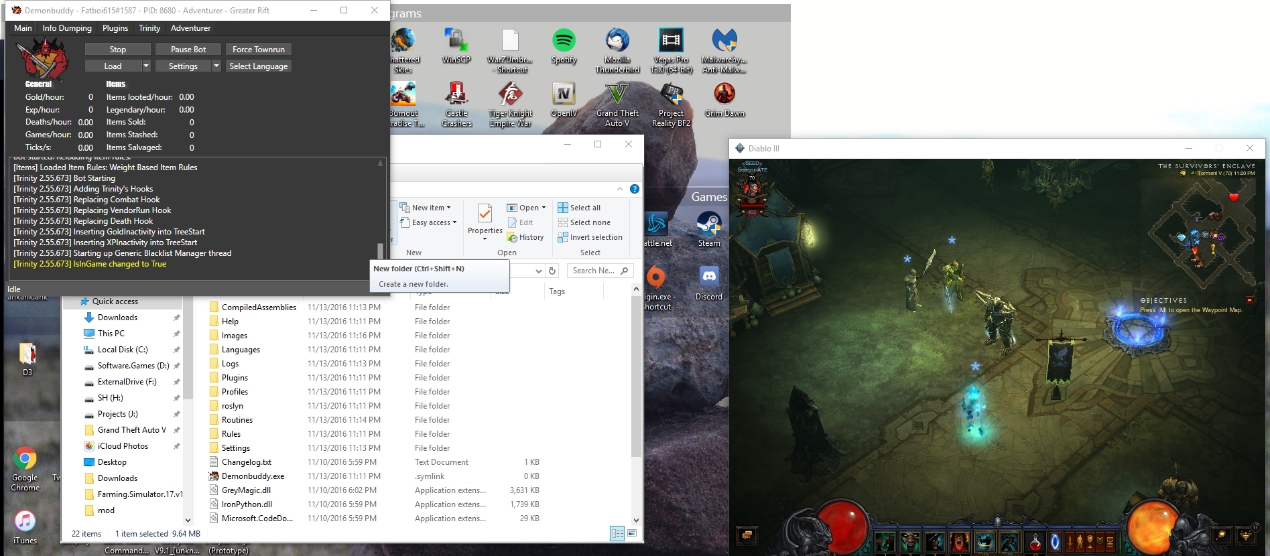Launch WinSCP from the desktop
Image resolution: width=1270 pixels, height=556 pixels.
(456, 46)
